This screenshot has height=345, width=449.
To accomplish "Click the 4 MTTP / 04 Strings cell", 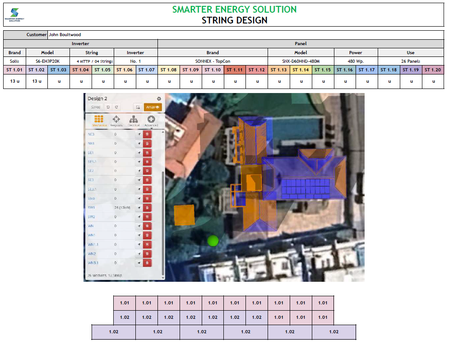I will [x=92, y=61].
